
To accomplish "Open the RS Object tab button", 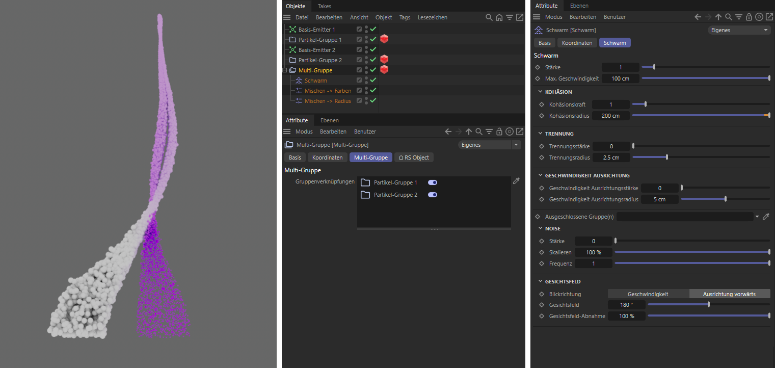I will (x=414, y=157).
